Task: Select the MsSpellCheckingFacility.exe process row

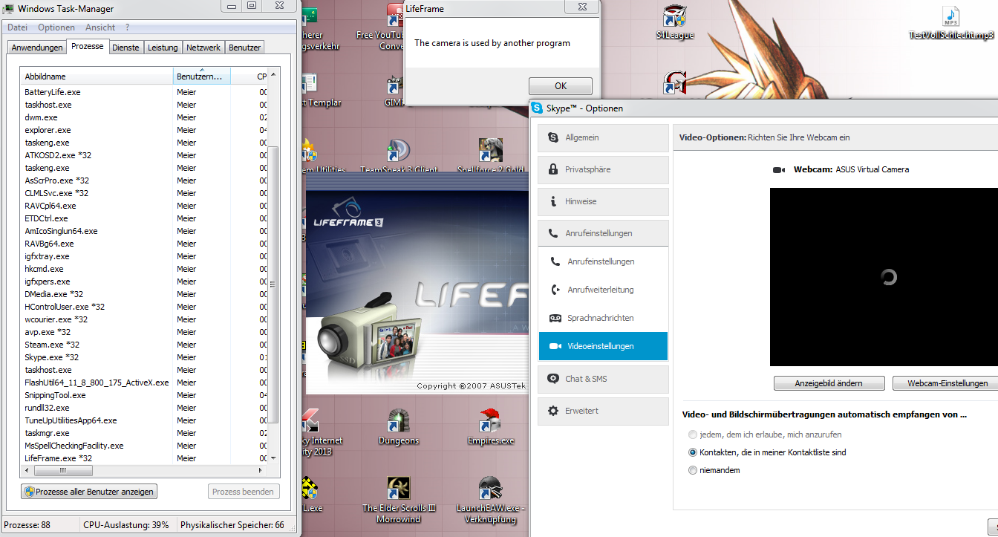Action: pos(144,446)
